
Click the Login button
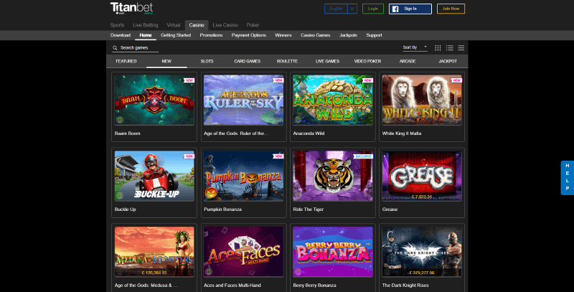click(372, 9)
